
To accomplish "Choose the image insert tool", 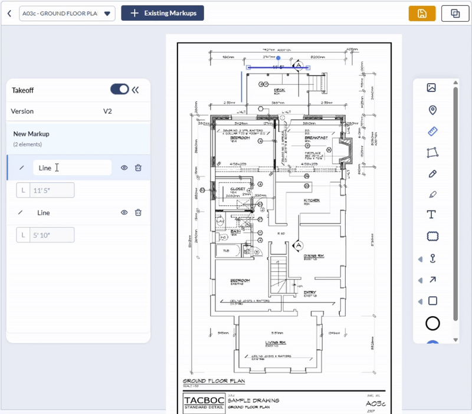I will click(432, 88).
